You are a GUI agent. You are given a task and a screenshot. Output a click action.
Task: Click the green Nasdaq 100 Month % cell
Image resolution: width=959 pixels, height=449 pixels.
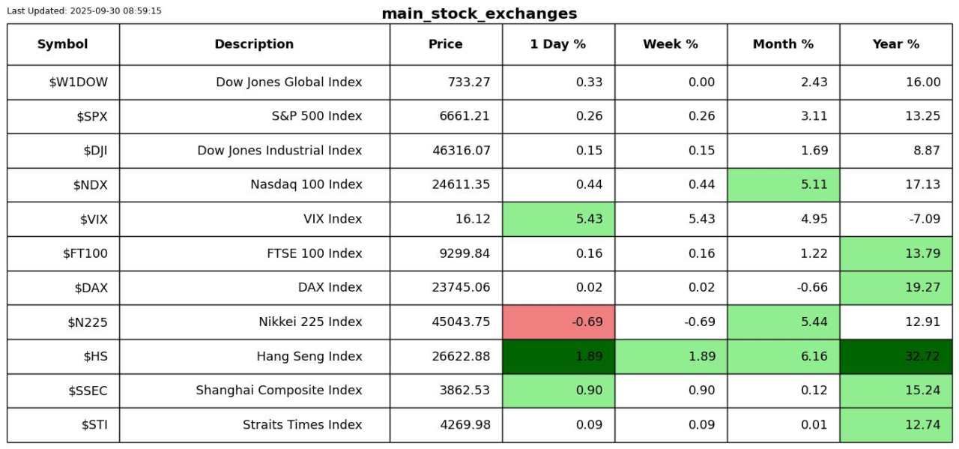(783, 184)
